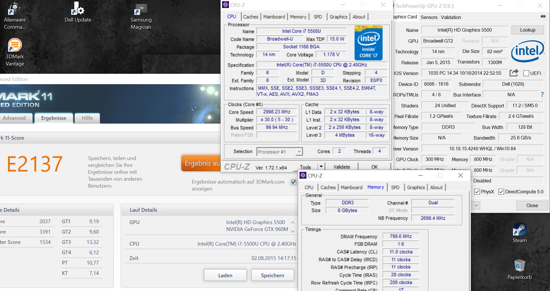The width and height of the screenshot is (550, 291).
Task: Click the E2137 score text
Action: click(35, 164)
